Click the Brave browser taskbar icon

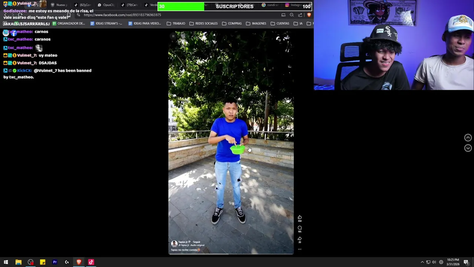(x=79, y=262)
